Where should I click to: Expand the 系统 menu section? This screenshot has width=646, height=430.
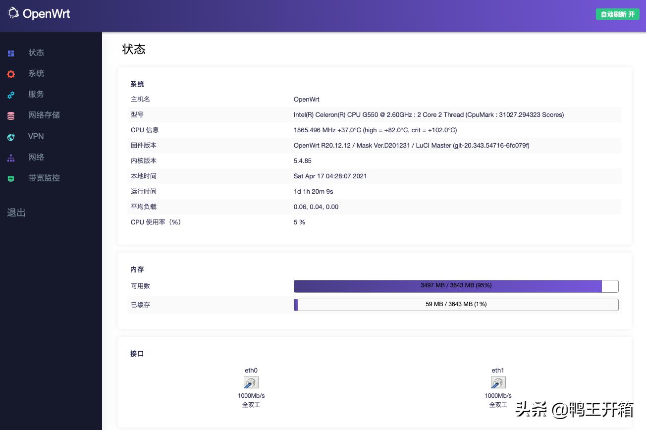36,73
